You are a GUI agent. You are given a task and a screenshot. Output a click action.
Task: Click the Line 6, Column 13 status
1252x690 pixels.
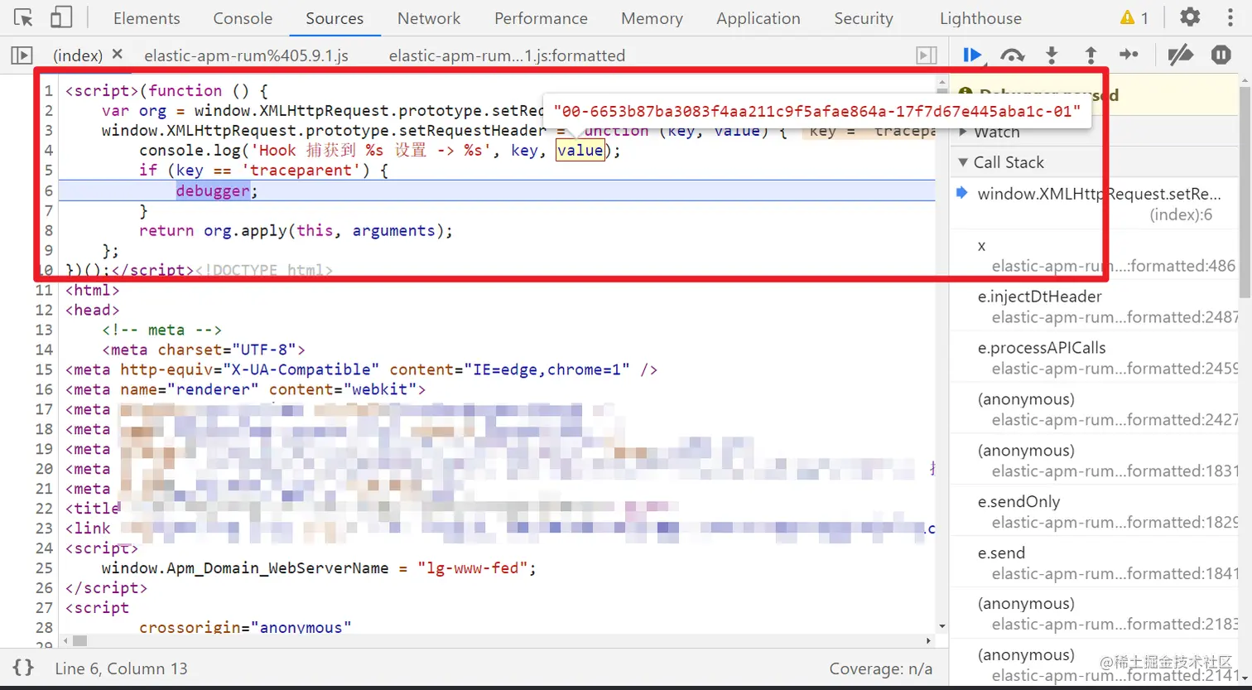[x=121, y=668]
